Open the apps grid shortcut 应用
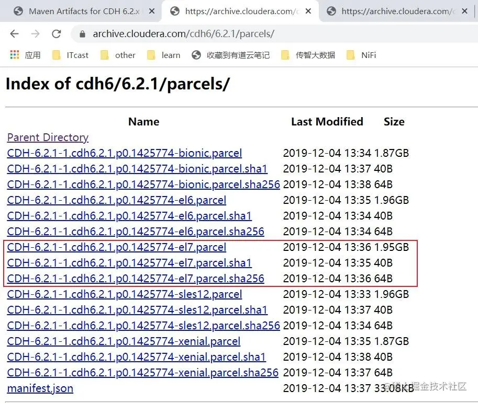 pyautogui.click(x=25, y=55)
